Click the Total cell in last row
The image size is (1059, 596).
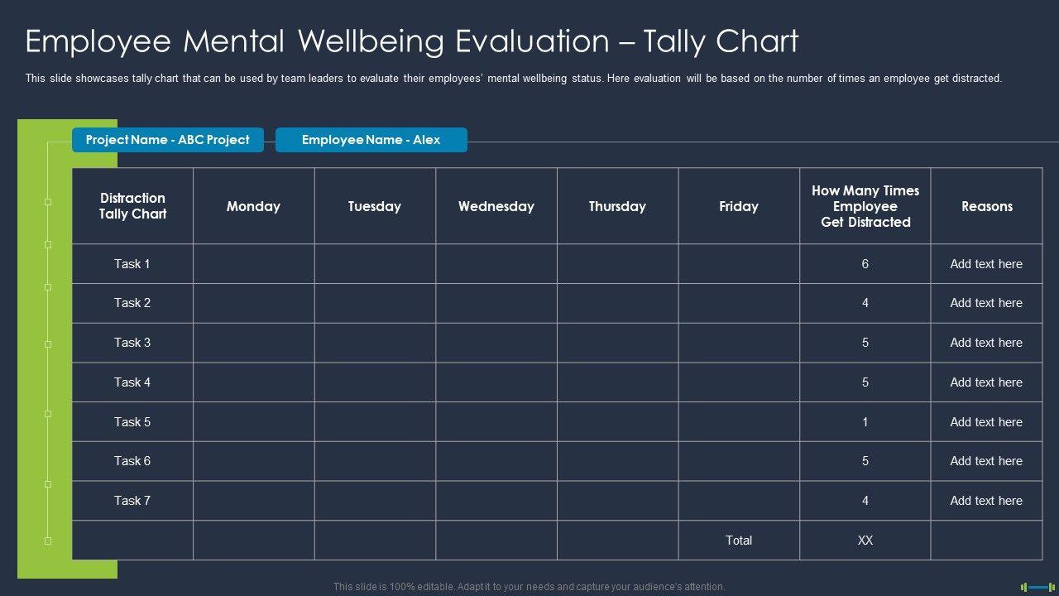[x=739, y=541]
